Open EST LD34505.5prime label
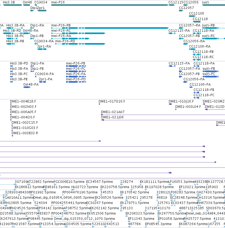The width and height of the screenshot is (225, 228). tap(78, 224)
